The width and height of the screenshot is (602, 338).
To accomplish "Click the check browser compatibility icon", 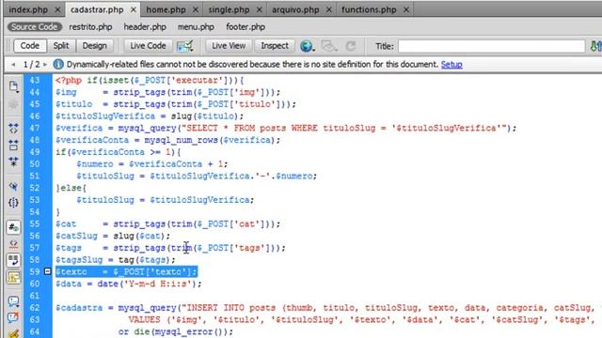I will tap(184, 46).
